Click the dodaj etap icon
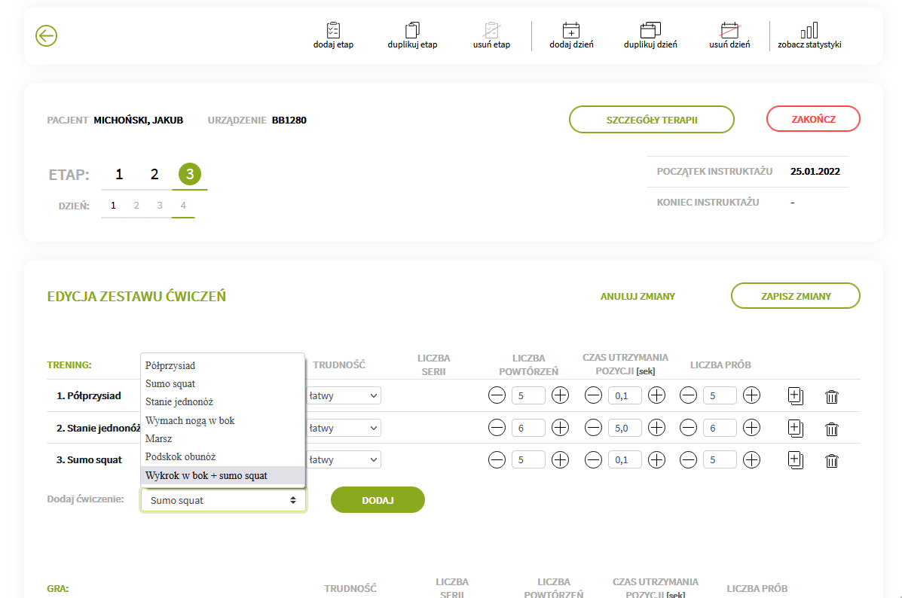Image resolution: width=902 pixels, height=598 pixels. pos(333,30)
